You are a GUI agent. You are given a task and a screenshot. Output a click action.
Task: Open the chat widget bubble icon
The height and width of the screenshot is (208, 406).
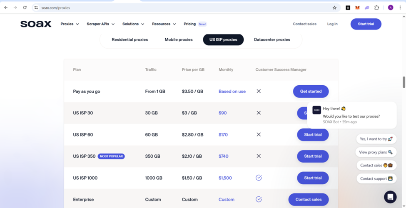[390, 197]
